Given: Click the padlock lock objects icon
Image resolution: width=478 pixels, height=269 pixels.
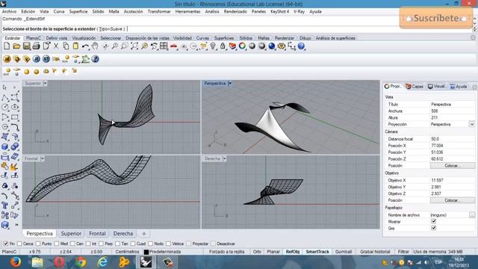Looking at the screenshot, I should click(x=223, y=46).
